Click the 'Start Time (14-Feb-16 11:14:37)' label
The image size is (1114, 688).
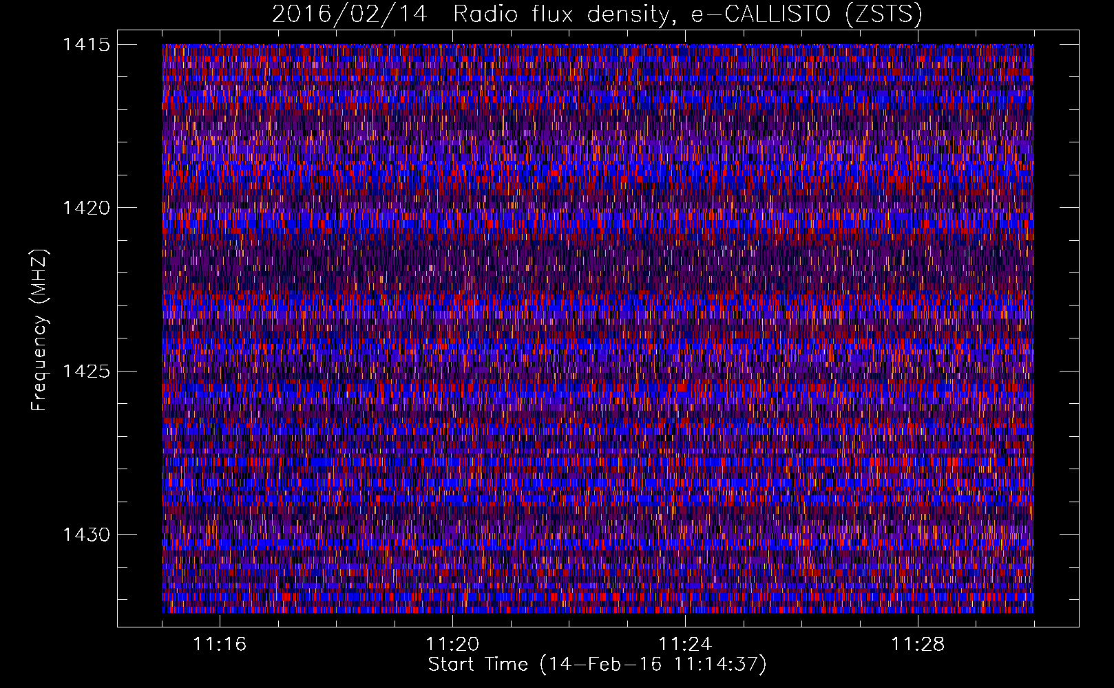tap(597, 665)
